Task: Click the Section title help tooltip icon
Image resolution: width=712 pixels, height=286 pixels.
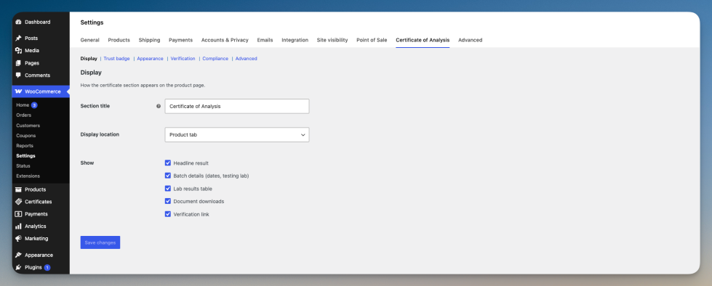Action: tap(159, 106)
